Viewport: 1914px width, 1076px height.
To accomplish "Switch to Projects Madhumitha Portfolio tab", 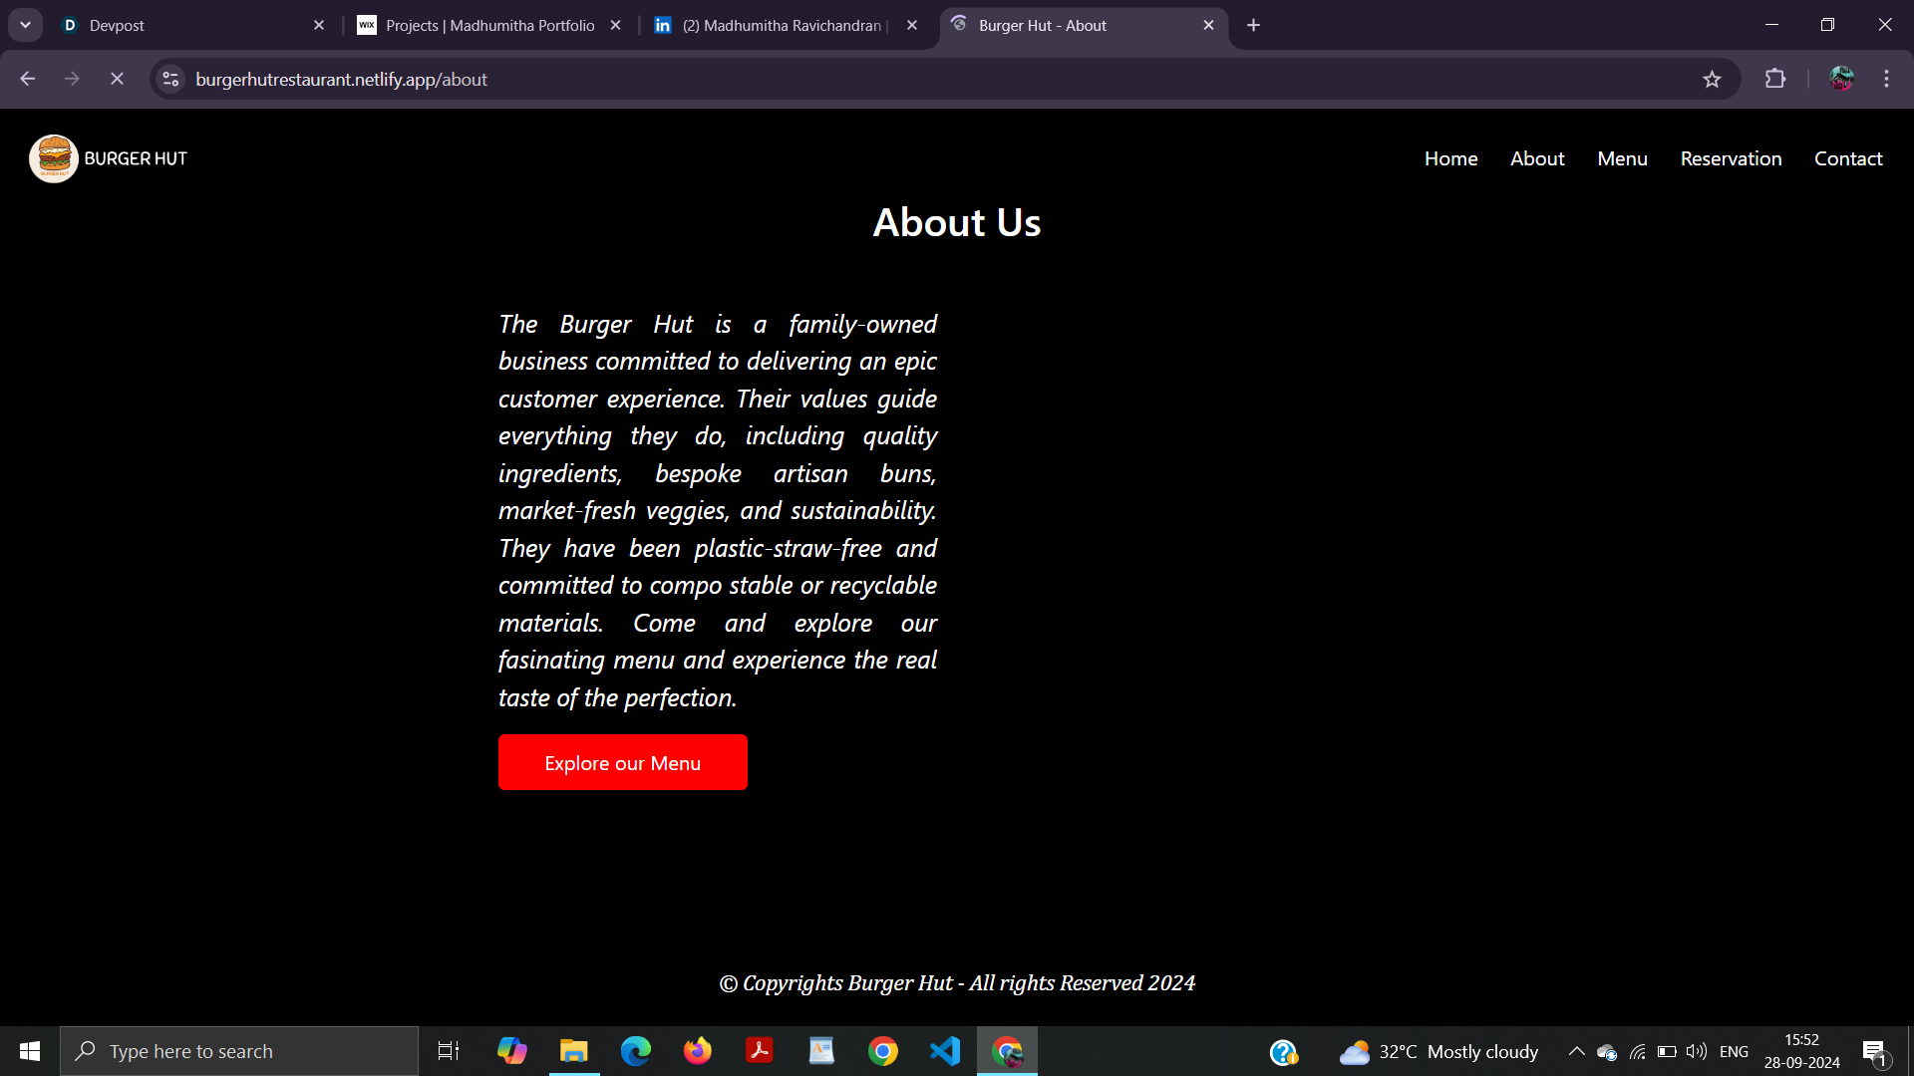I will pos(488,25).
